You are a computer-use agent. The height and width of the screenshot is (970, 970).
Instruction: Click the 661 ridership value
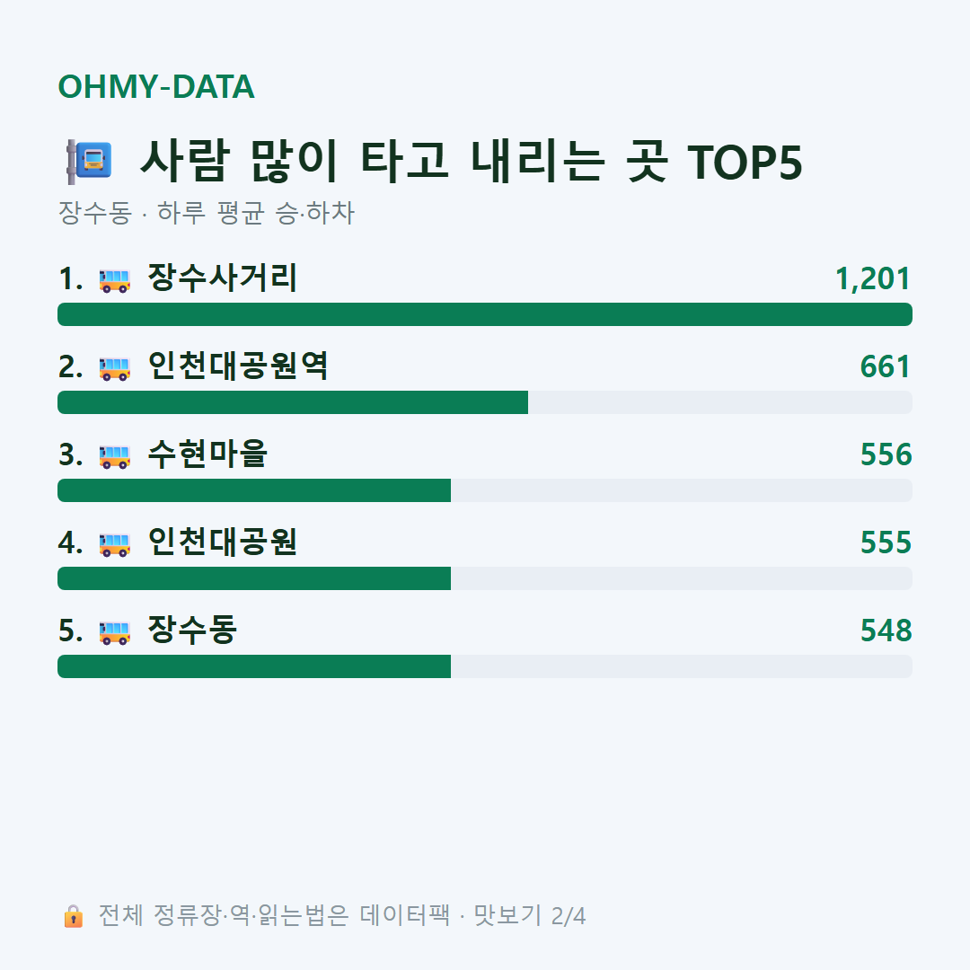click(x=886, y=366)
